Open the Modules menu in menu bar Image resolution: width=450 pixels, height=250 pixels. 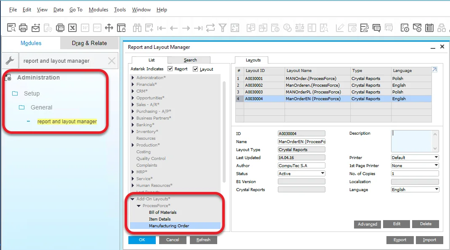pyautogui.click(x=98, y=10)
